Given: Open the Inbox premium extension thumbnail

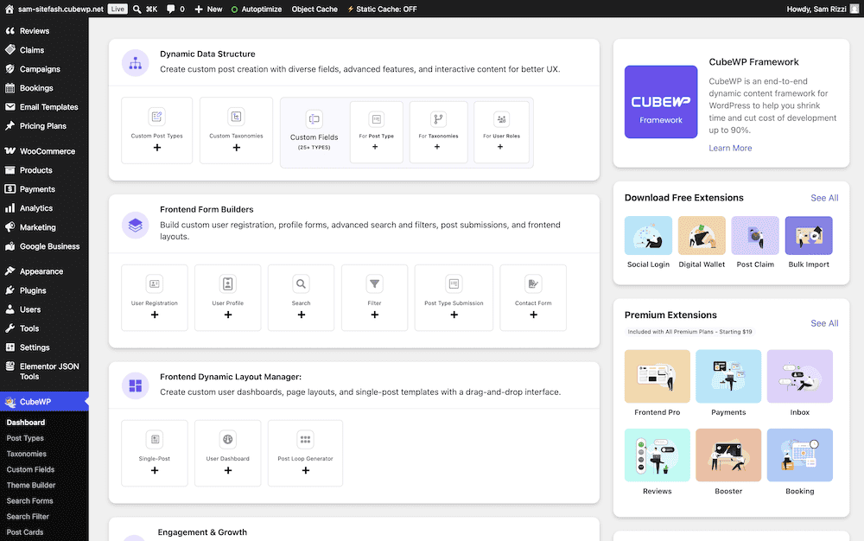Looking at the screenshot, I should coord(799,376).
